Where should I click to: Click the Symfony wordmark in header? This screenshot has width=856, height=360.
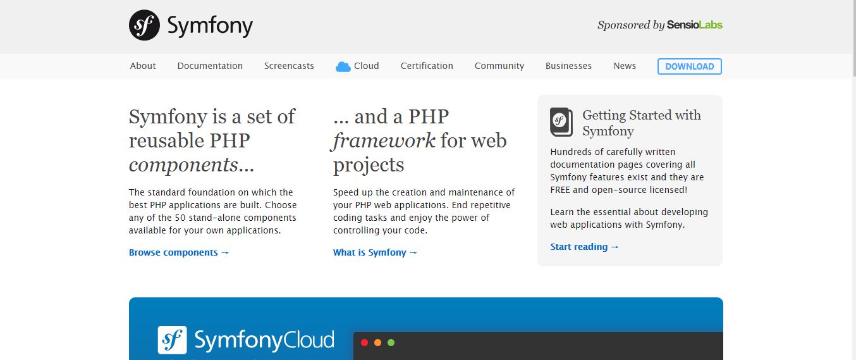click(210, 27)
